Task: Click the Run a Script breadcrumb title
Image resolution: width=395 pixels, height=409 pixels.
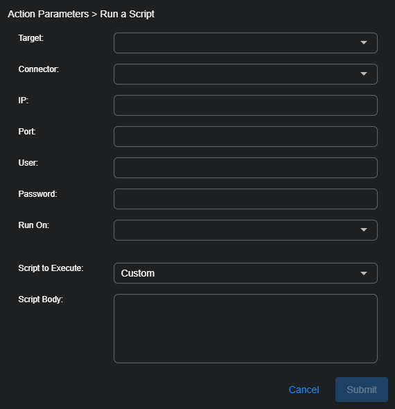Action: pos(128,14)
